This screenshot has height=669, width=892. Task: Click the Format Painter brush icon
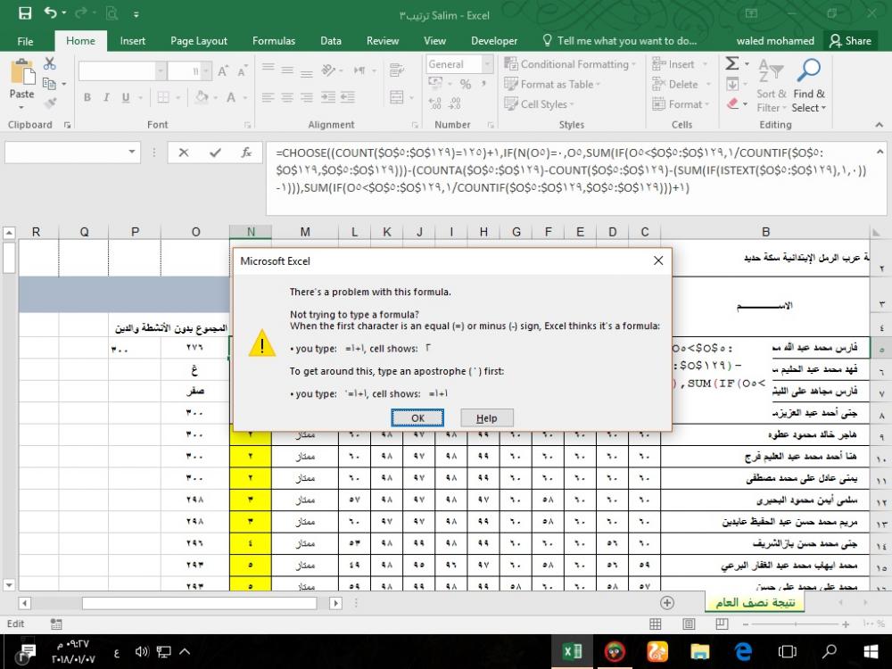(50, 103)
